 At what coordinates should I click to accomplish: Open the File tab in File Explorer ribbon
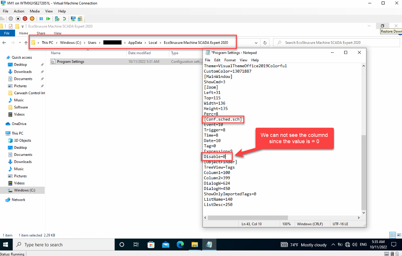(x=7, y=33)
